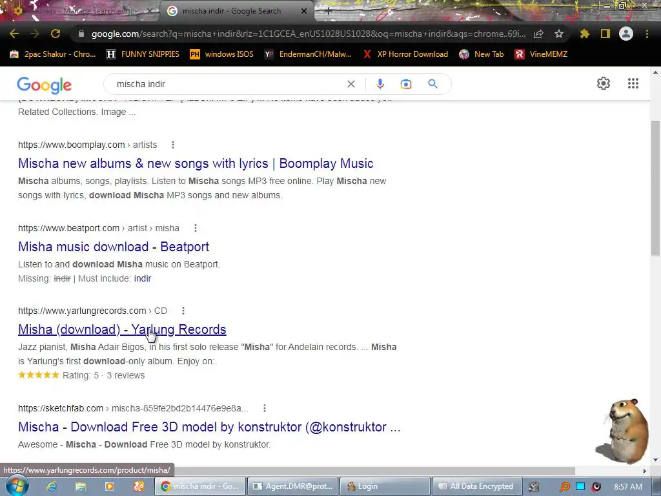Click the magnifier search button
661x496 pixels.
[x=433, y=83]
